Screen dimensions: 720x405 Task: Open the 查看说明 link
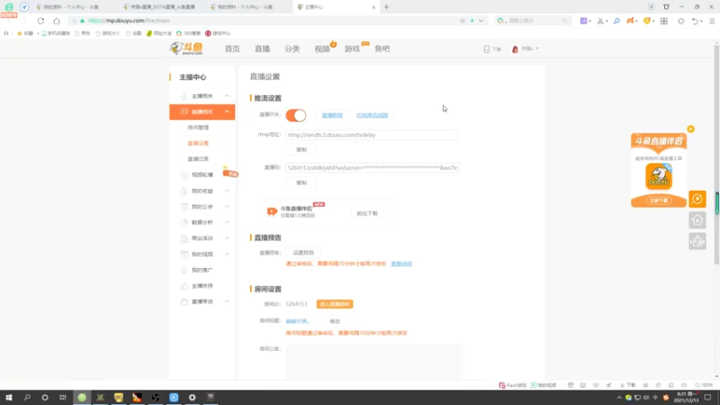401,264
